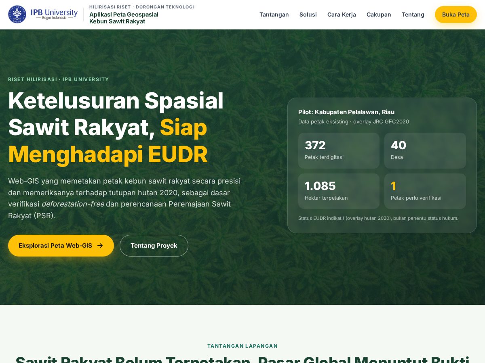Click the Status EUDR indikatif disclaimer text
This screenshot has height=363, width=485.
pyautogui.click(x=378, y=218)
